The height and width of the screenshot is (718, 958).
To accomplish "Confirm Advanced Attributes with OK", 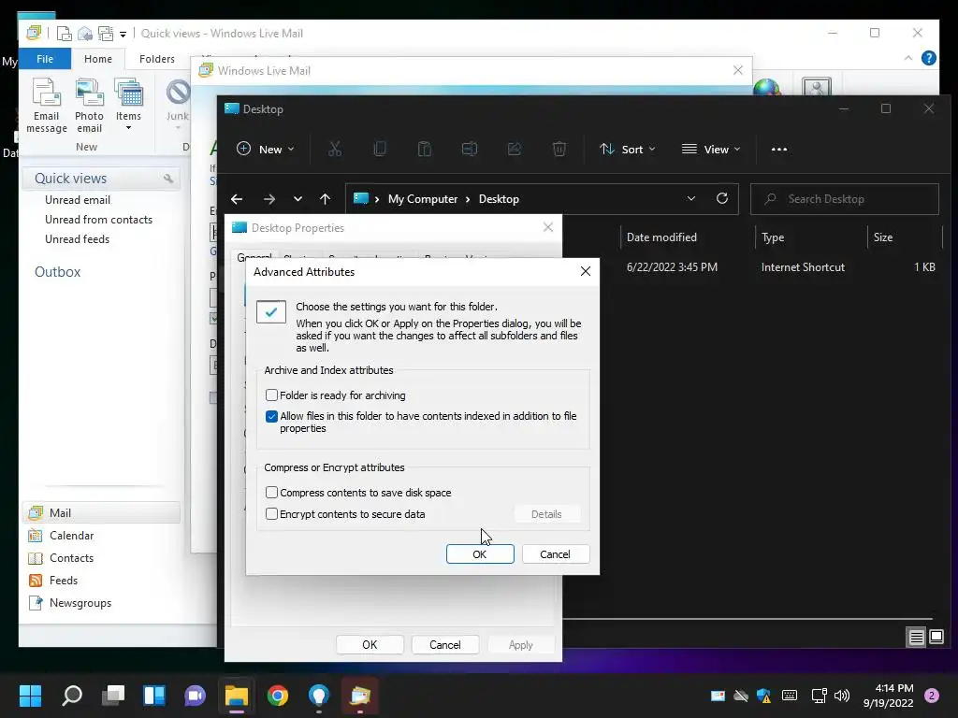I will pos(480,554).
